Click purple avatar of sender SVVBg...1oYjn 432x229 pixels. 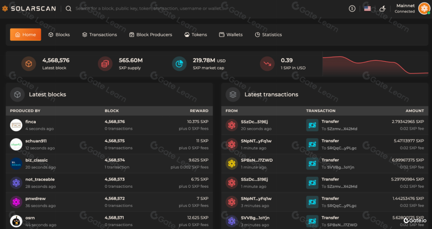tap(232, 221)
